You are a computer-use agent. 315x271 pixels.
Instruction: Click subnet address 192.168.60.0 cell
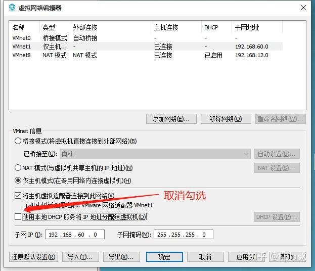pyautogui.click(x=252, y=47)
